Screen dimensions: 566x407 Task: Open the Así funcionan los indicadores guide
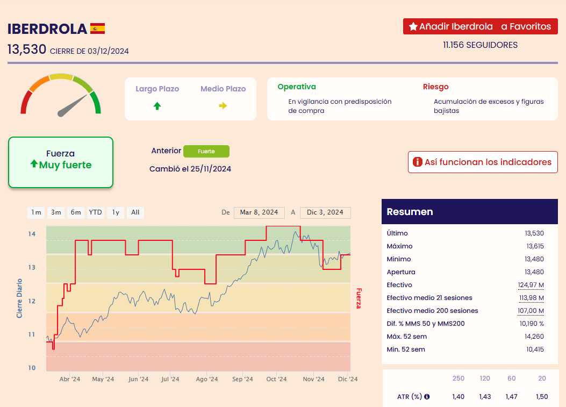pos(483,162)
